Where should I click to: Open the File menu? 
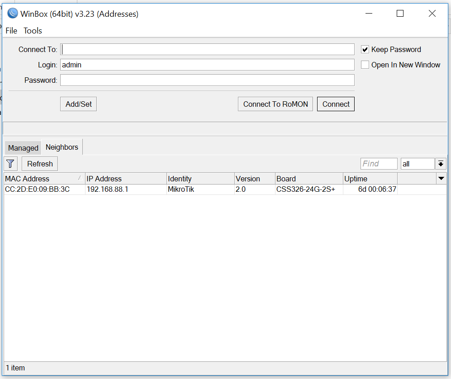click(x=11, y=30)
